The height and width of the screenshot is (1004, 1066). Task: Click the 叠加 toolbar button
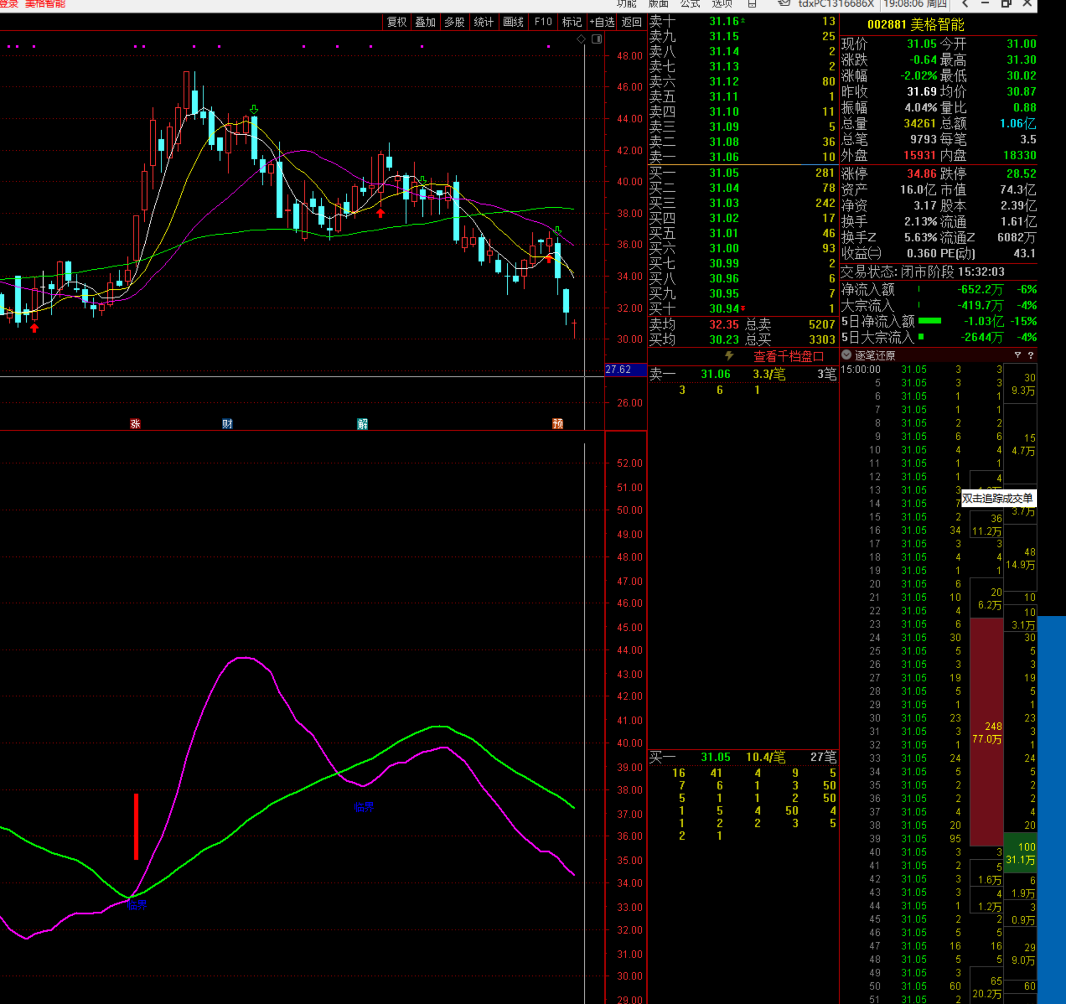[x=425, y=22]
